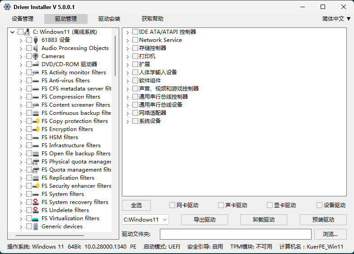354x254 pixels.
Task: Expand the 声音、视频和游戏控制器 category
Action: pyautogui.click(x=127, y=89)
